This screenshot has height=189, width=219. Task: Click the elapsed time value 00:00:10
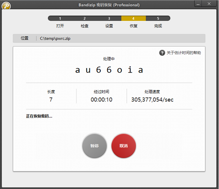[x=102, y=100]
